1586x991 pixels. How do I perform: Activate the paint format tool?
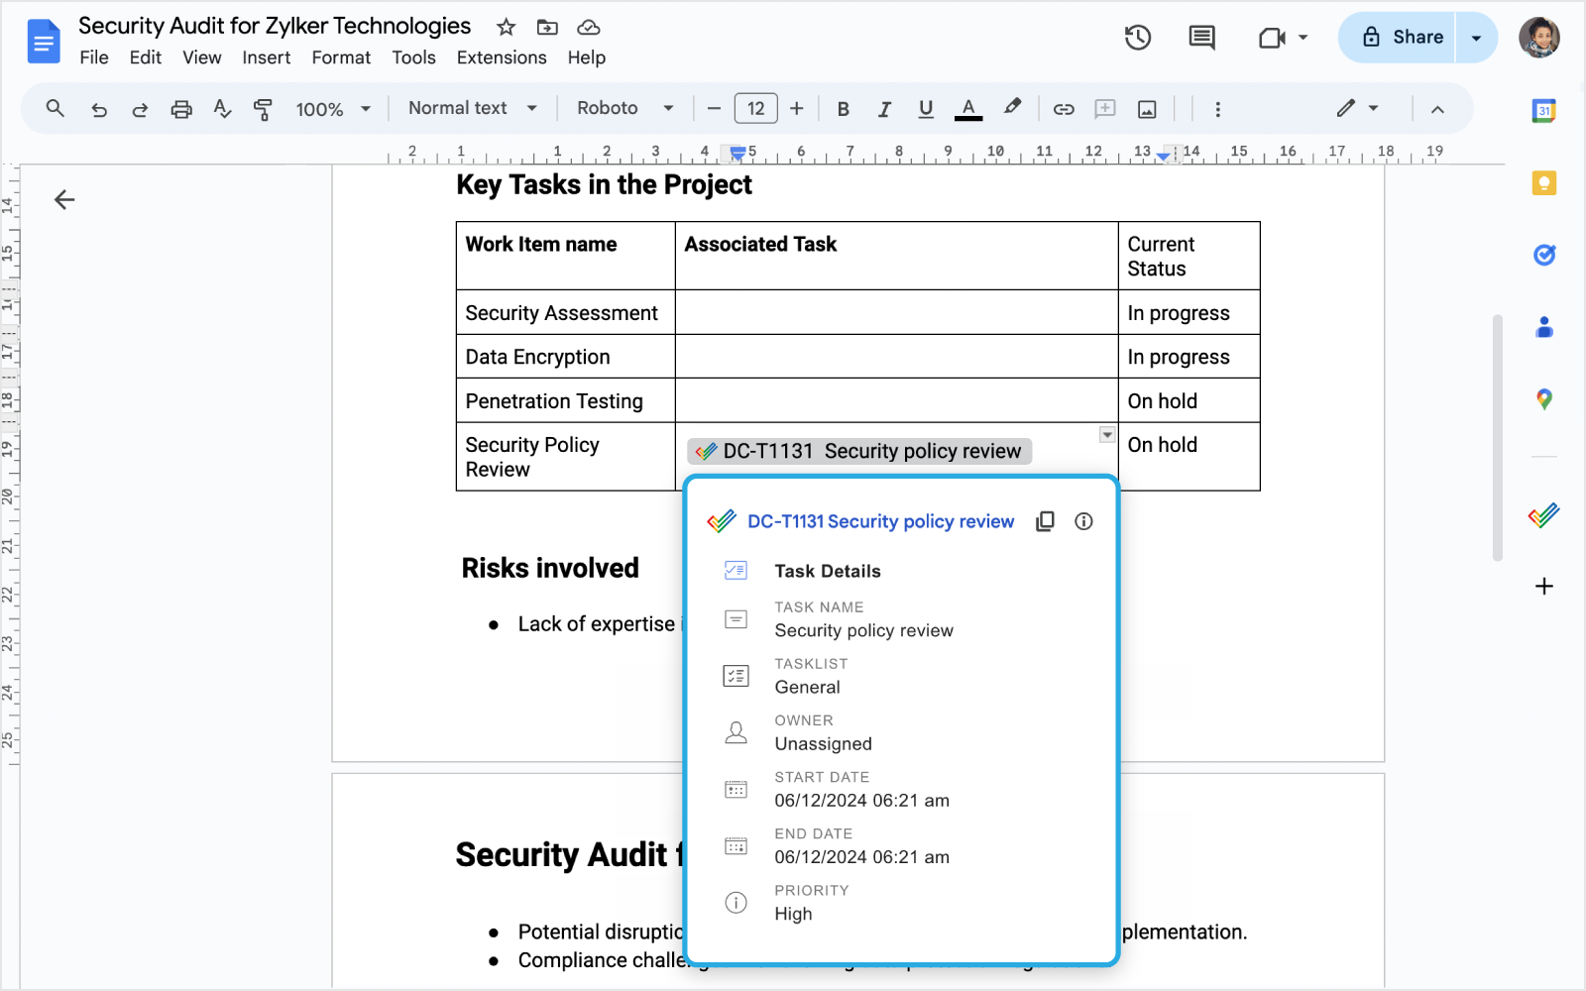pos(263,109)
